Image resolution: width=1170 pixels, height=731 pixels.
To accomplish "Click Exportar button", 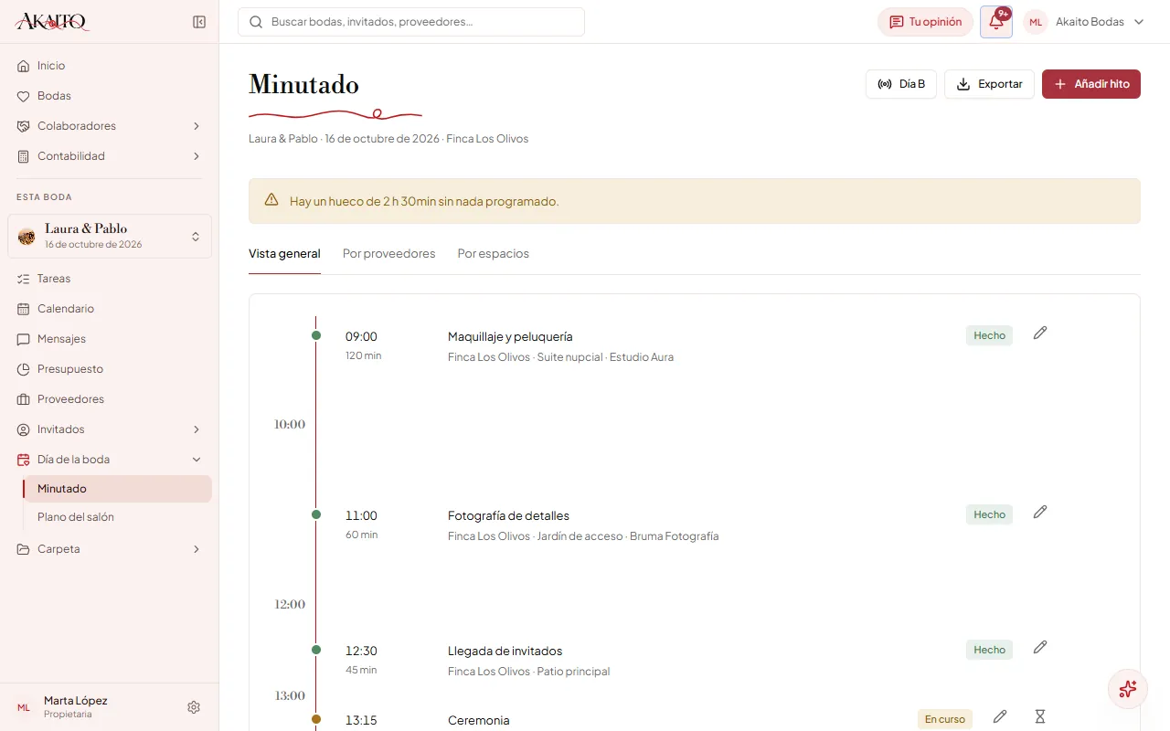I will (x=989, y=84).
